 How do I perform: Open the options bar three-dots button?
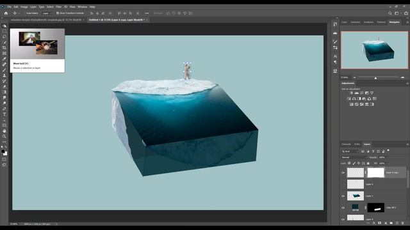point(147,13)
